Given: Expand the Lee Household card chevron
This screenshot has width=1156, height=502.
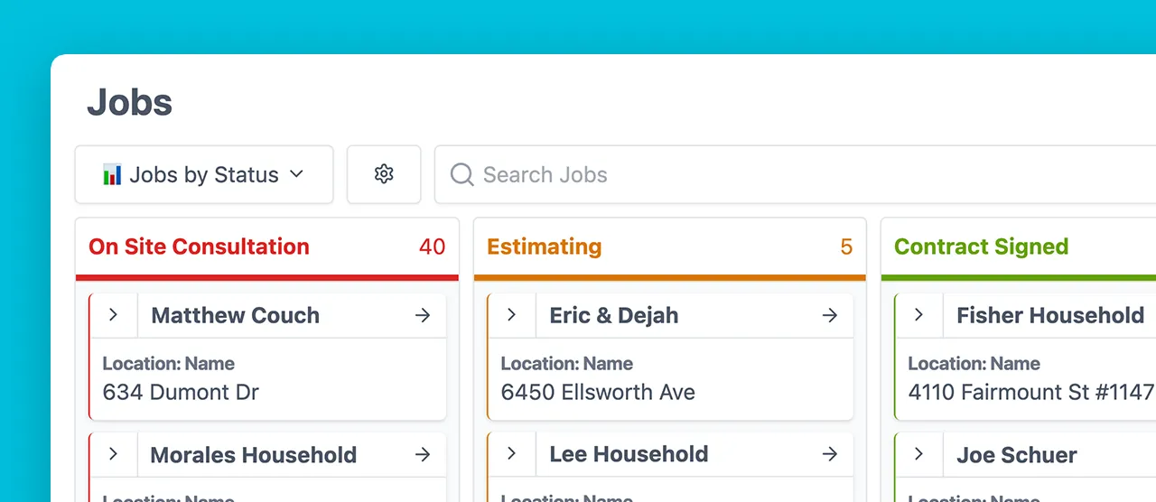Looking at the screenshot, I should (x=512, y=454).
